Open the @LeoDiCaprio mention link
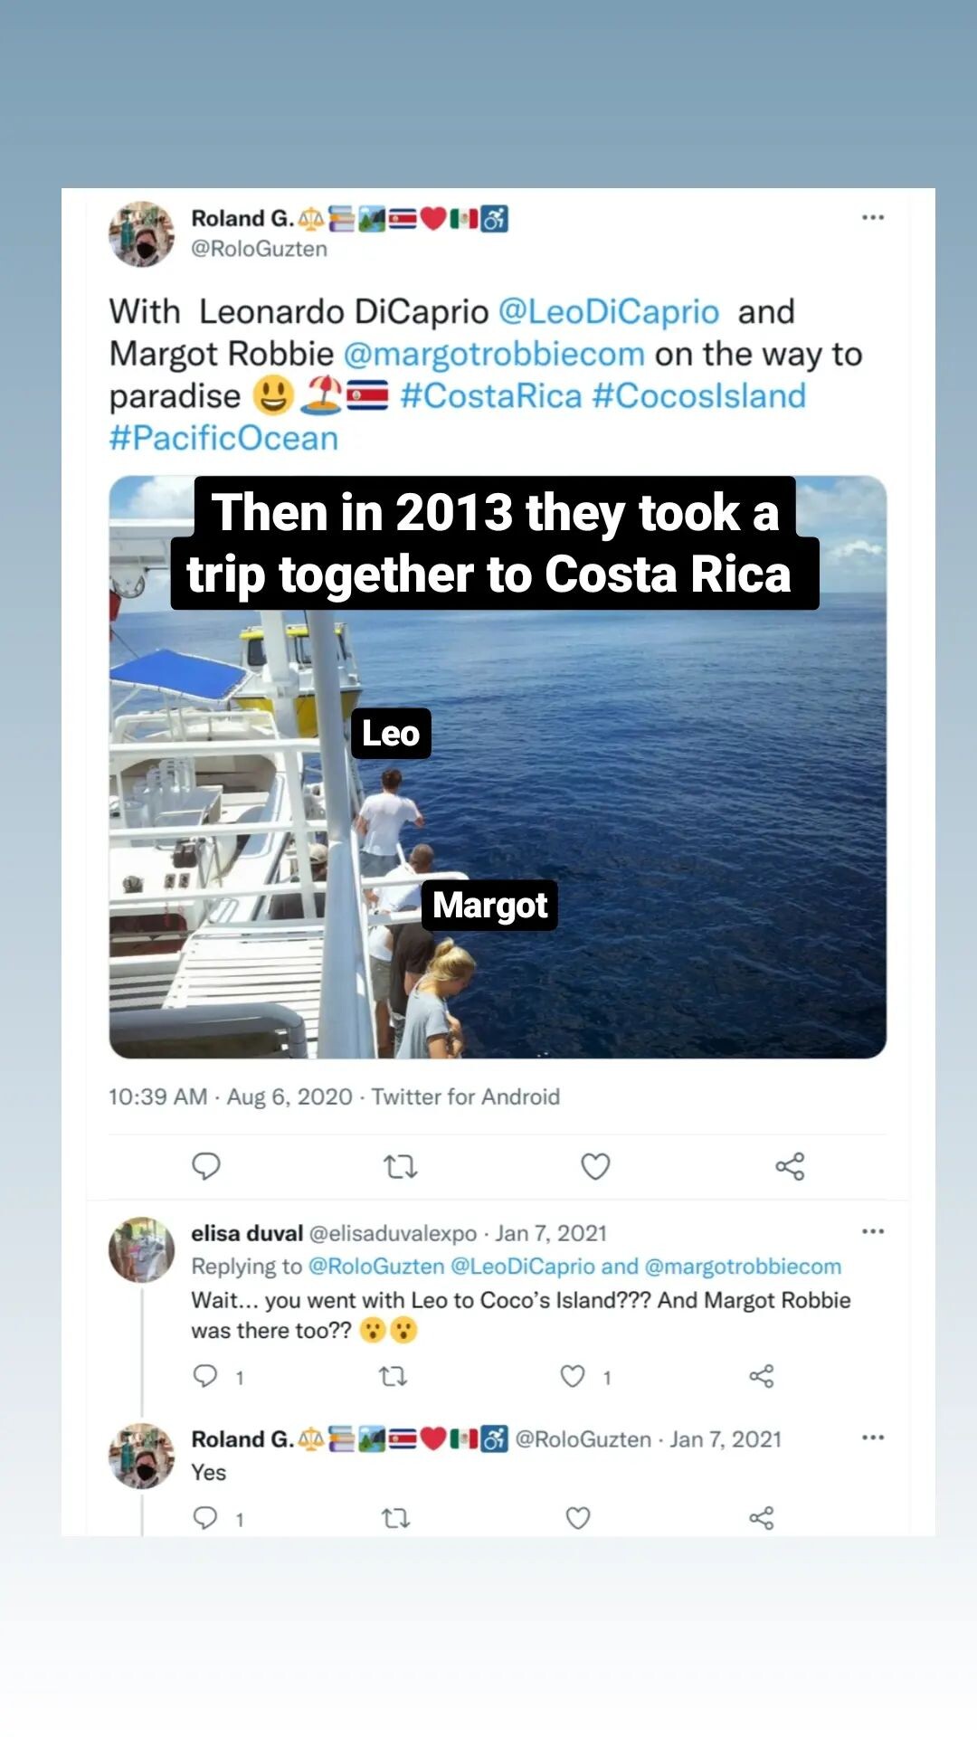 pos(609,312)
